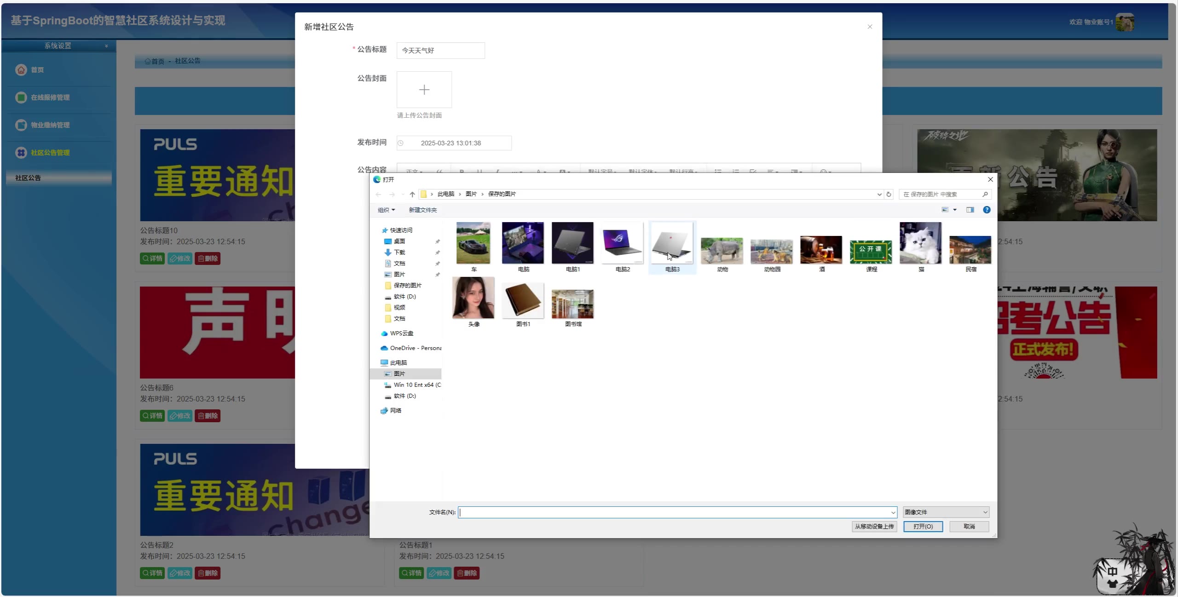Viewport: 1178px width, 597px height.
Task: Click the clock icon in publish time field
Action: [401, 143]
